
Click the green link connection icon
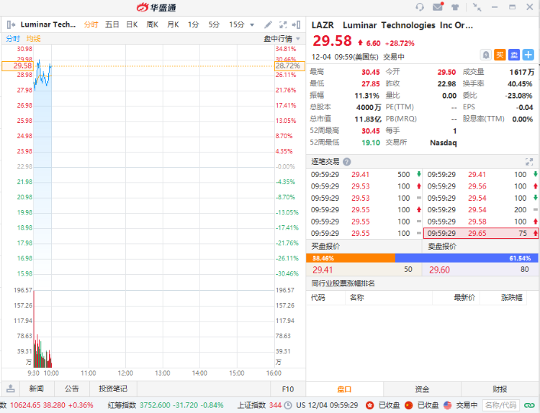pos(529,405)
